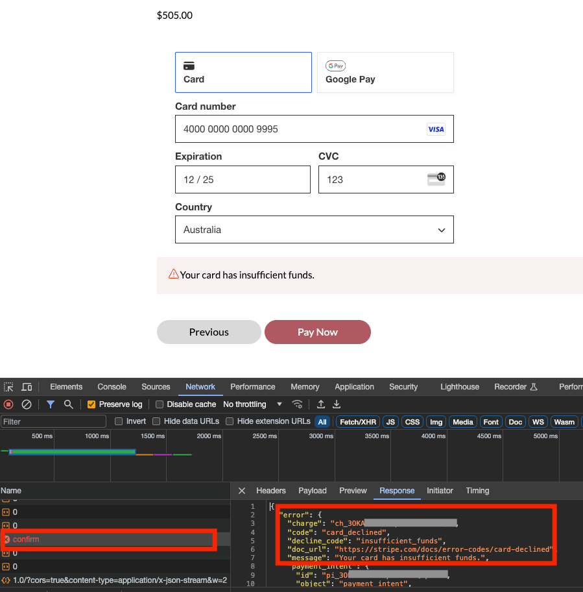Click the Previous button

(x=209, y=332)
